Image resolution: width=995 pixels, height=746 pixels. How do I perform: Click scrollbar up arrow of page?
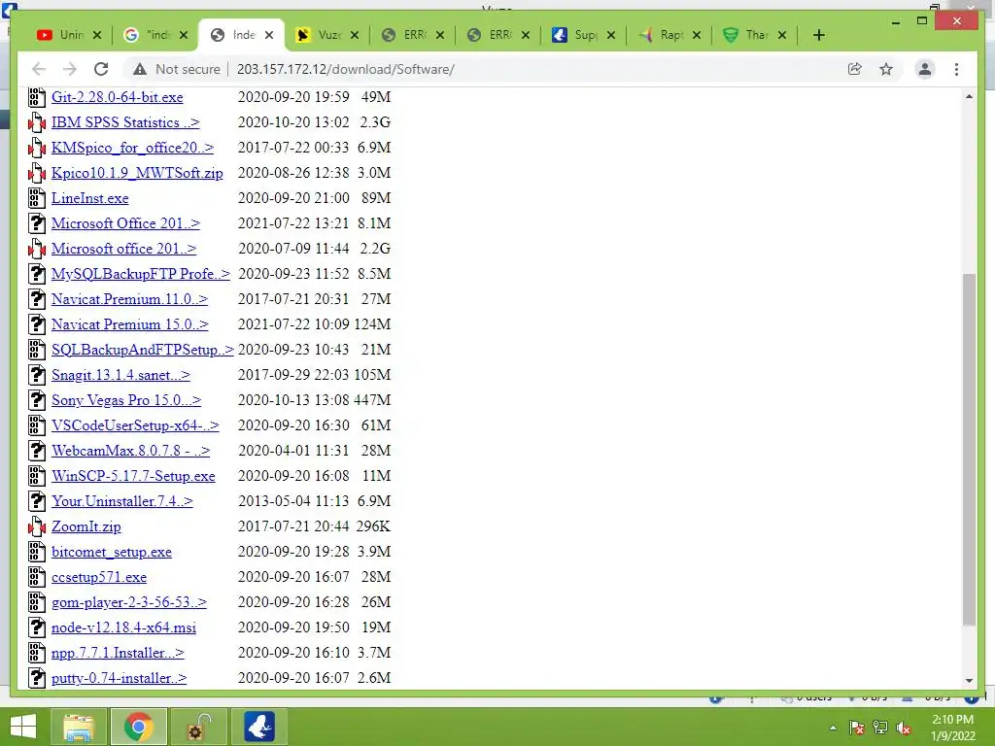[x=969, y=96]
